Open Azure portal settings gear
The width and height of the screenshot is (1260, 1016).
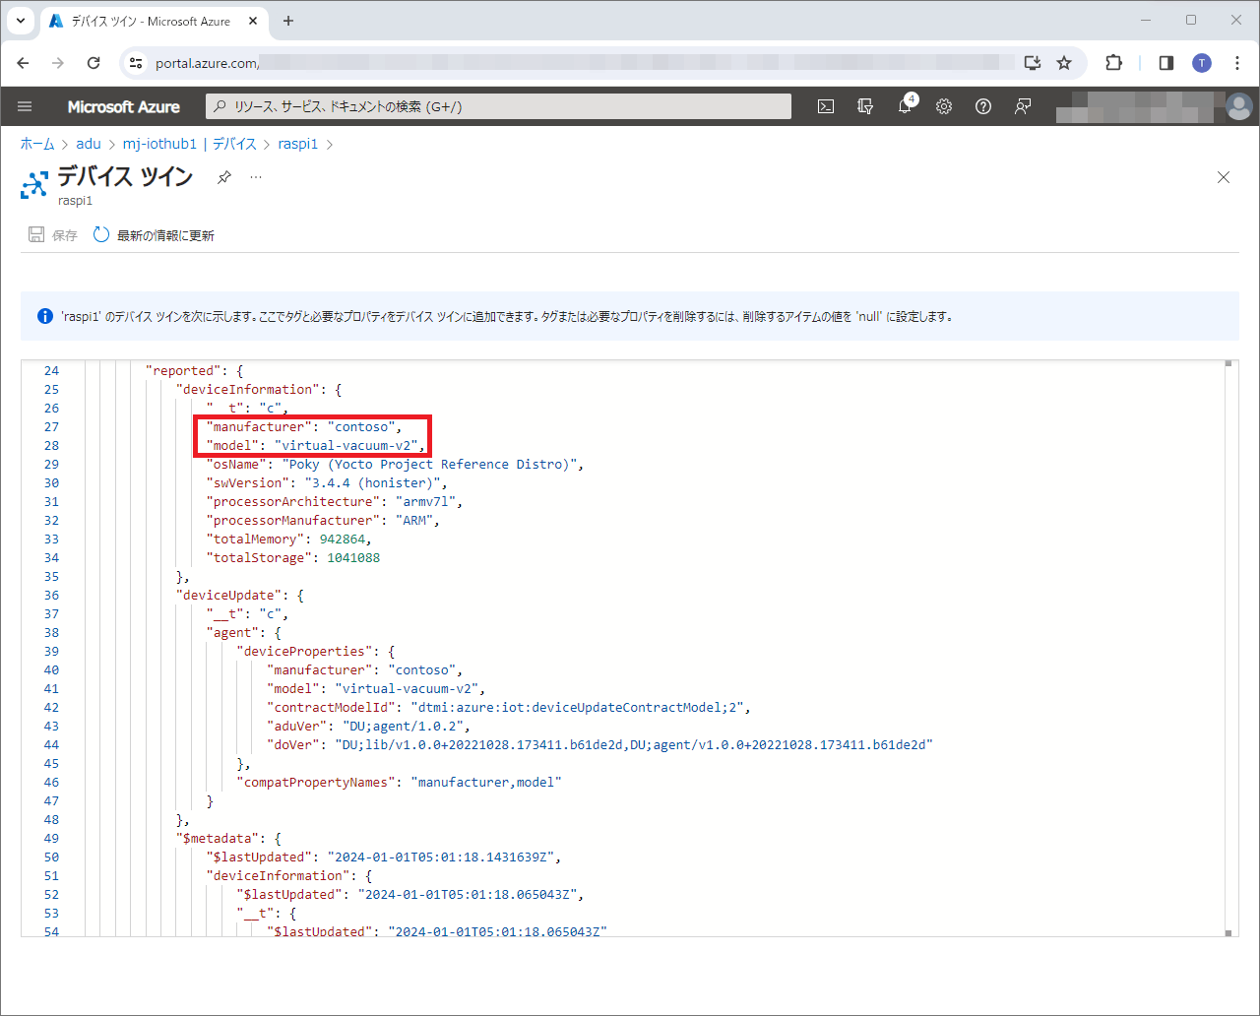pyautogui.click(x=944, y=106)
